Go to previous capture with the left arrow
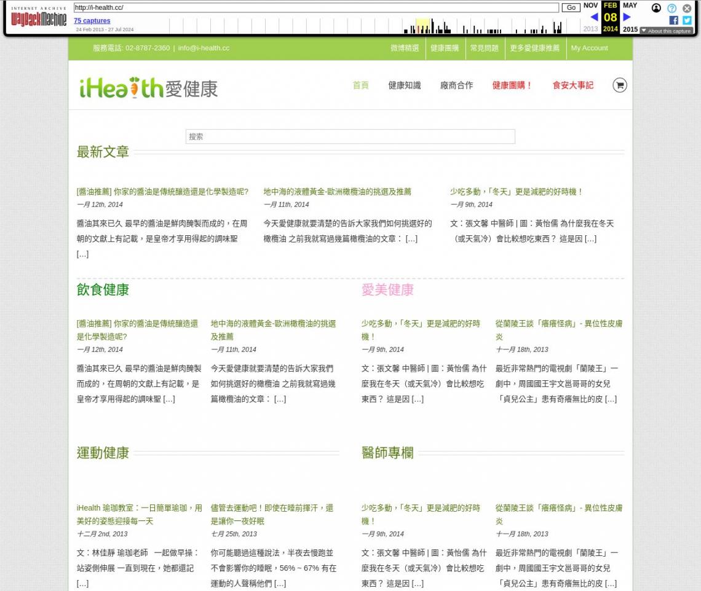Screen dimensions: 701x591 594,17
